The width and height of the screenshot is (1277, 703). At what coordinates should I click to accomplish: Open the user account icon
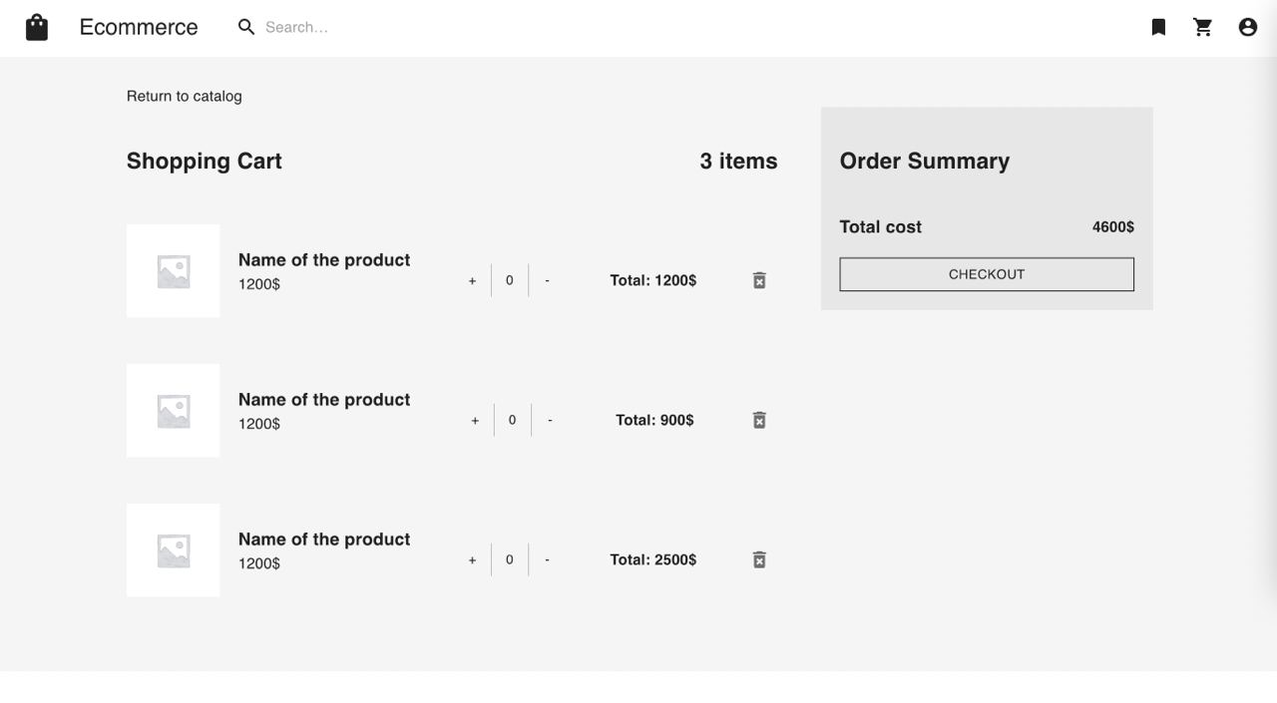coord(1248,27)
